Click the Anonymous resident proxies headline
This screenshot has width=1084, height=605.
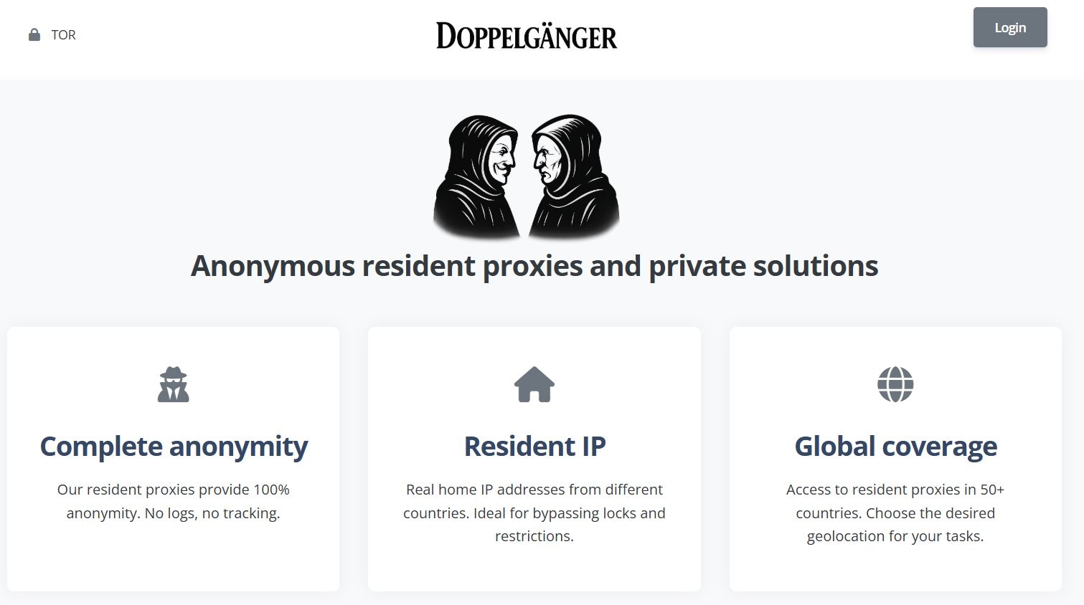coord(534,266)
